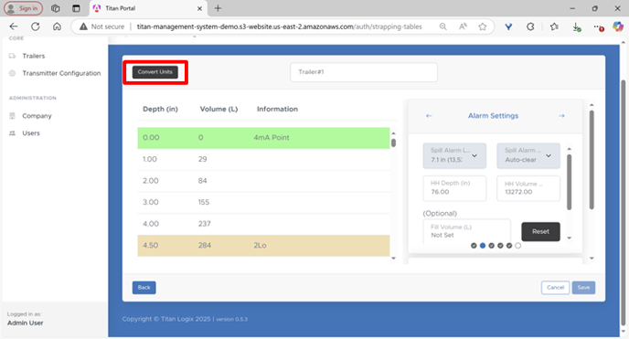Open Users administration page
Screen dimensions: 629x339
click(31, 133)
